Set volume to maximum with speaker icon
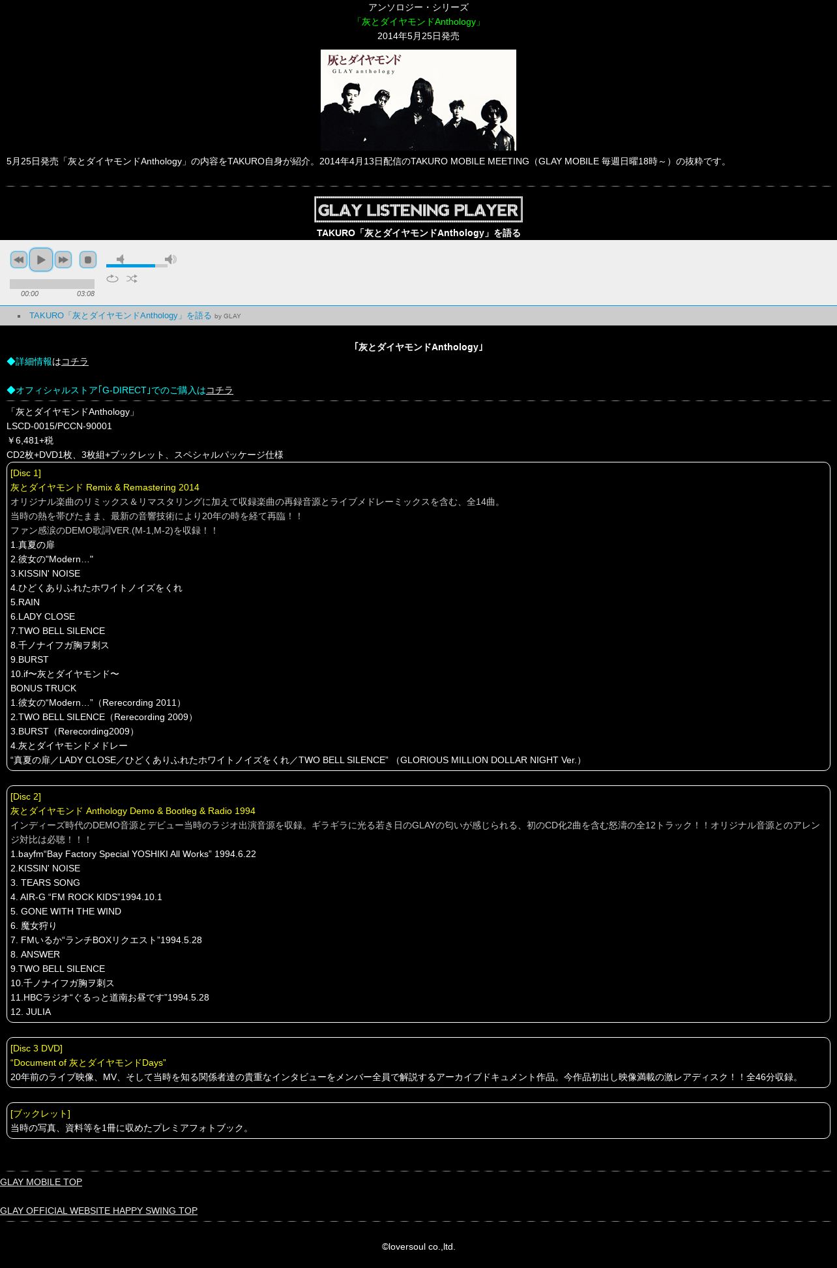 171,259
